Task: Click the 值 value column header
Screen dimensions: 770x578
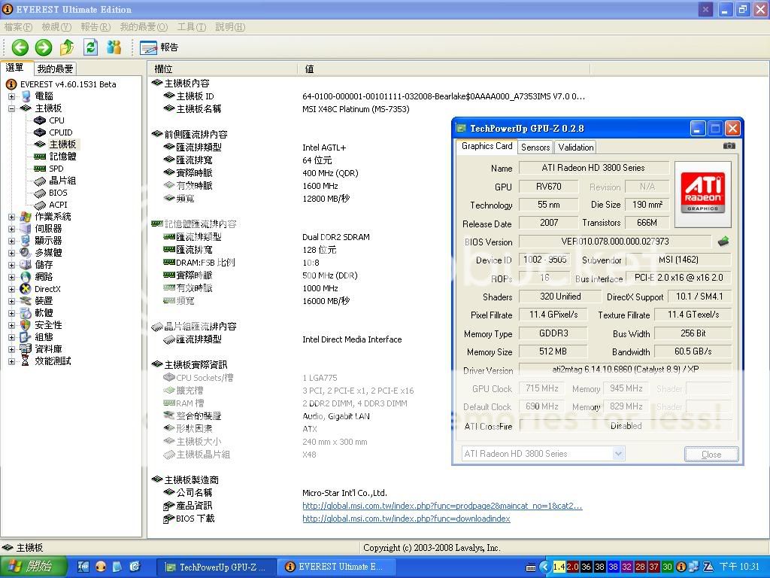Action: point(444,69)
